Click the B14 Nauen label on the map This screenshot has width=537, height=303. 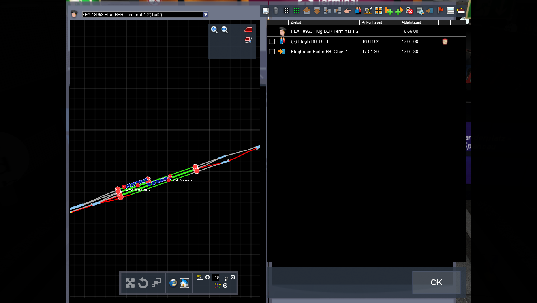point(182,180)
